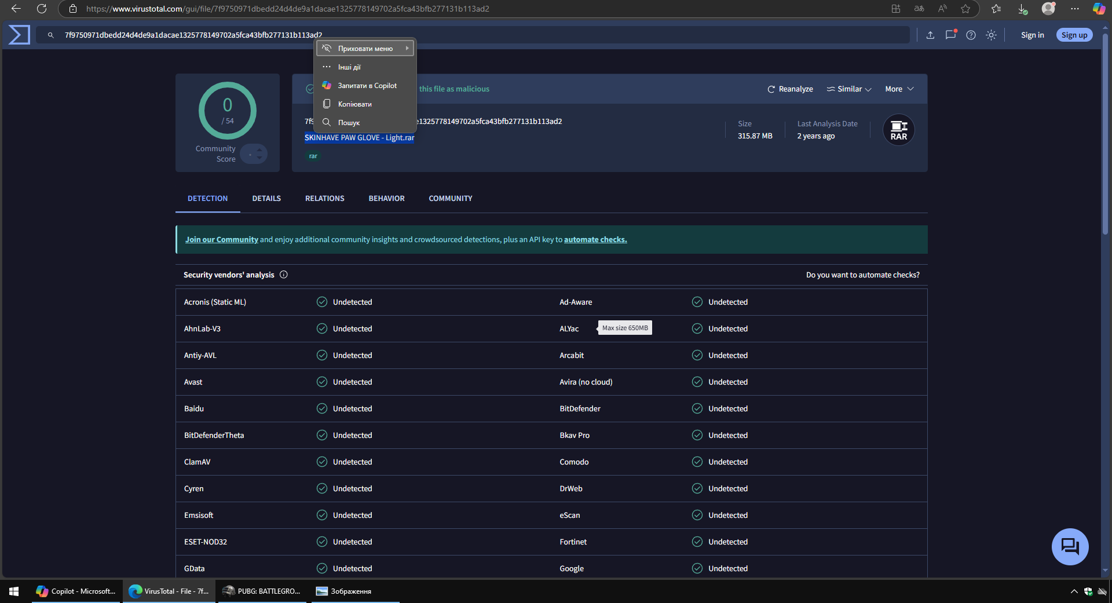View site info via the lock icon
The image size is (1112, 603).
point(73,9)
